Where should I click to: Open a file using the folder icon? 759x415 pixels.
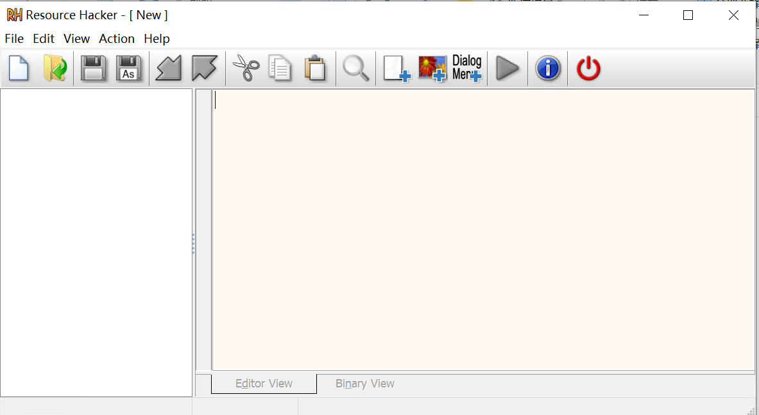point(55,68)
